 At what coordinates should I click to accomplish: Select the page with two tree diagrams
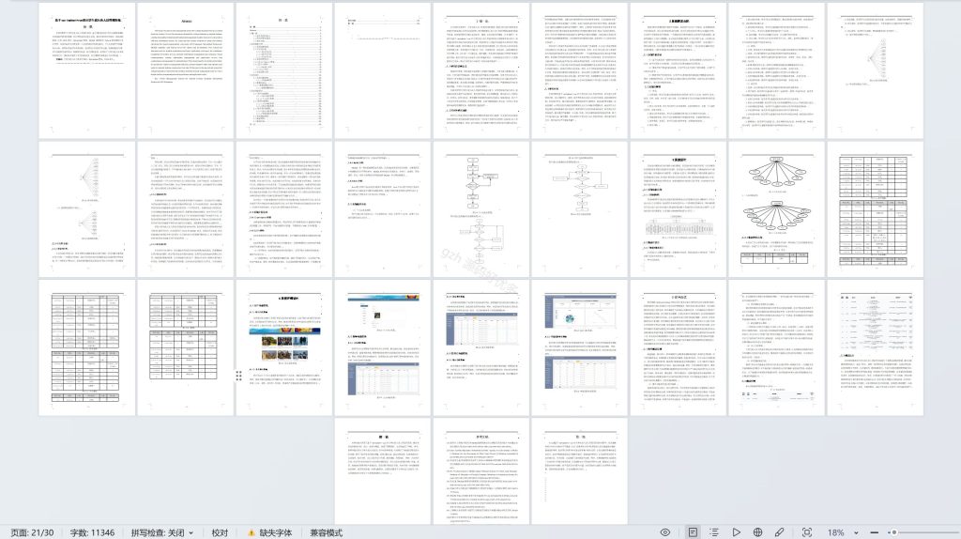[x=87, y=209]
